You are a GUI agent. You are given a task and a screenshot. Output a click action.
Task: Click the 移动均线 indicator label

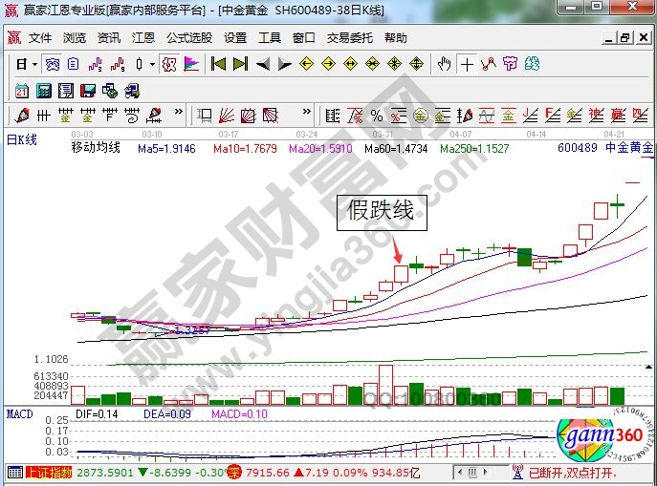[x=96, y=148]
